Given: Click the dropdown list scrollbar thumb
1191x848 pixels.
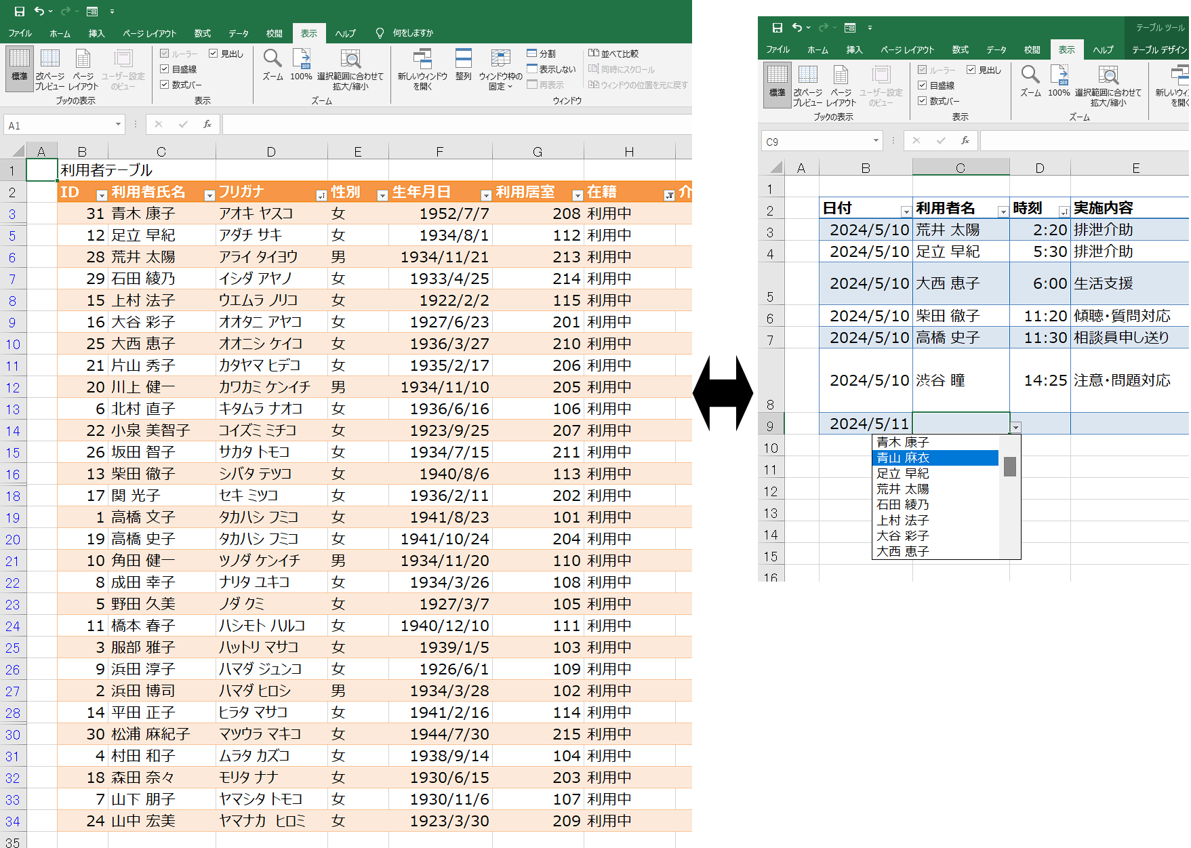Looking at the screenshot, I should [x=1009, y=466].
